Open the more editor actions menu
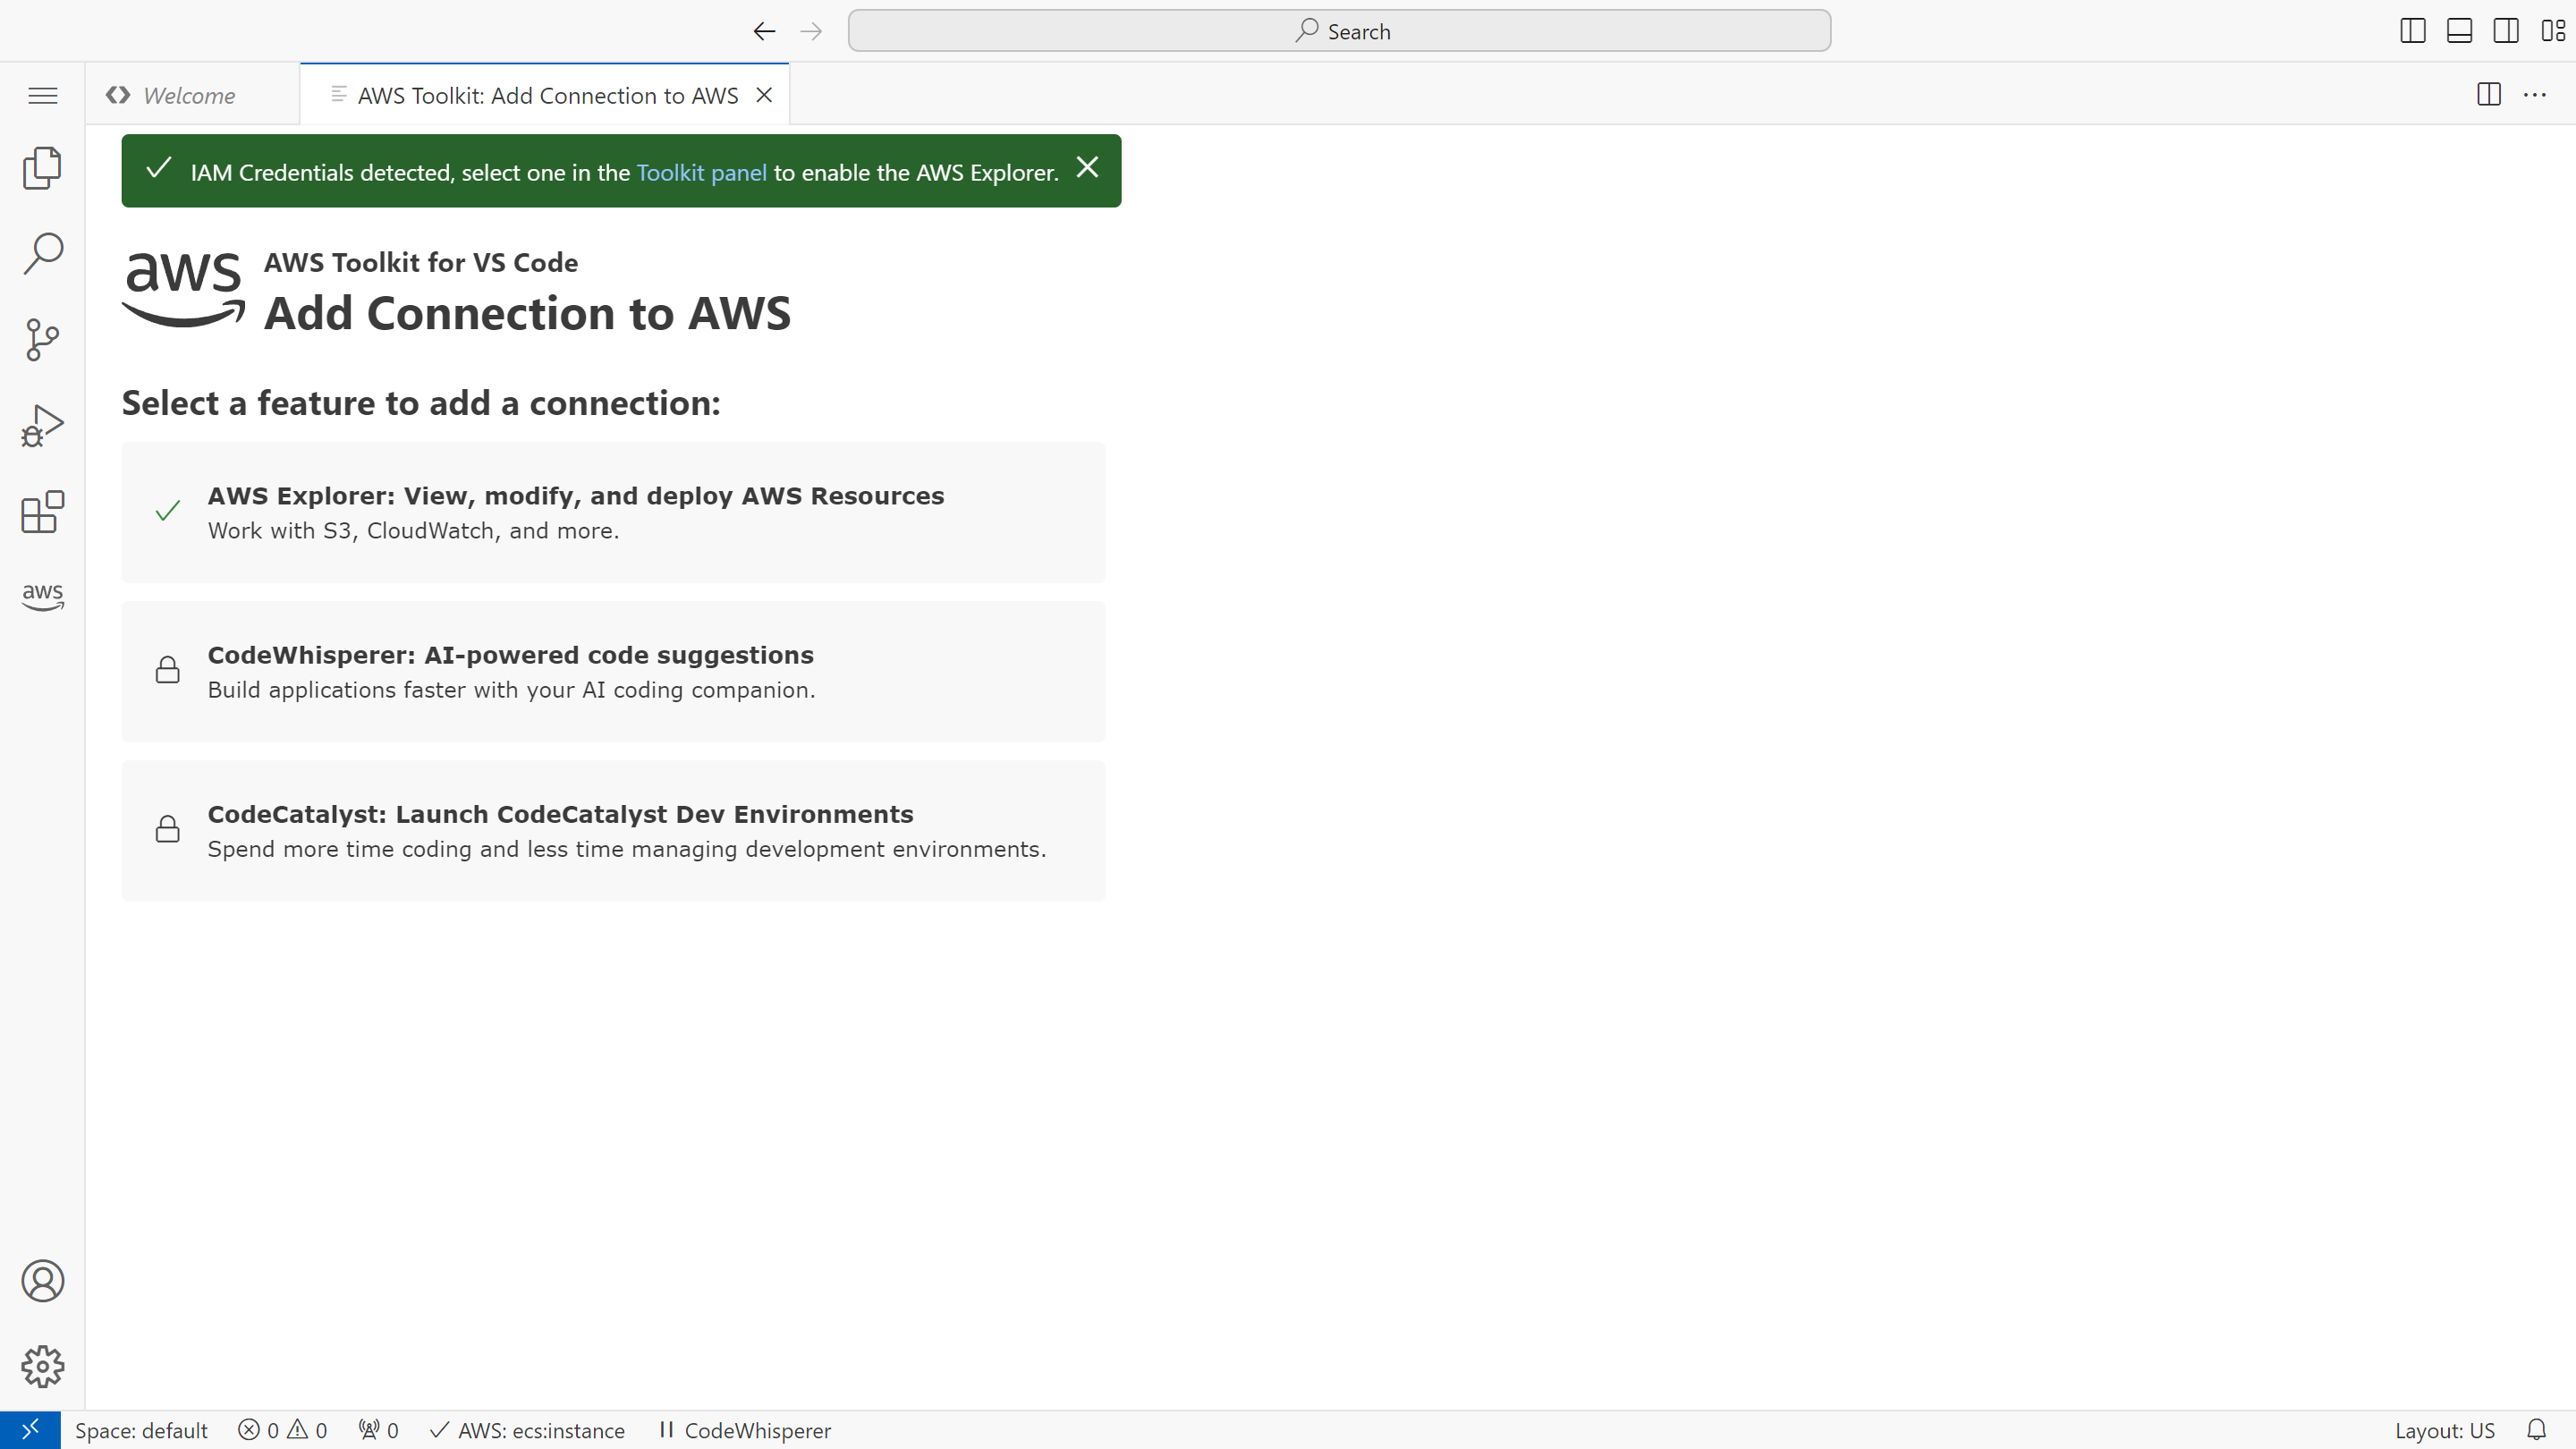The image size is (2576, 1449). pos(2537,95)
